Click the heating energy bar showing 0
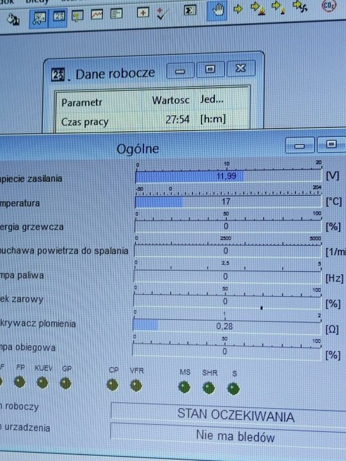This screenshot has height=461, width=346. click(x=228, y=227)
